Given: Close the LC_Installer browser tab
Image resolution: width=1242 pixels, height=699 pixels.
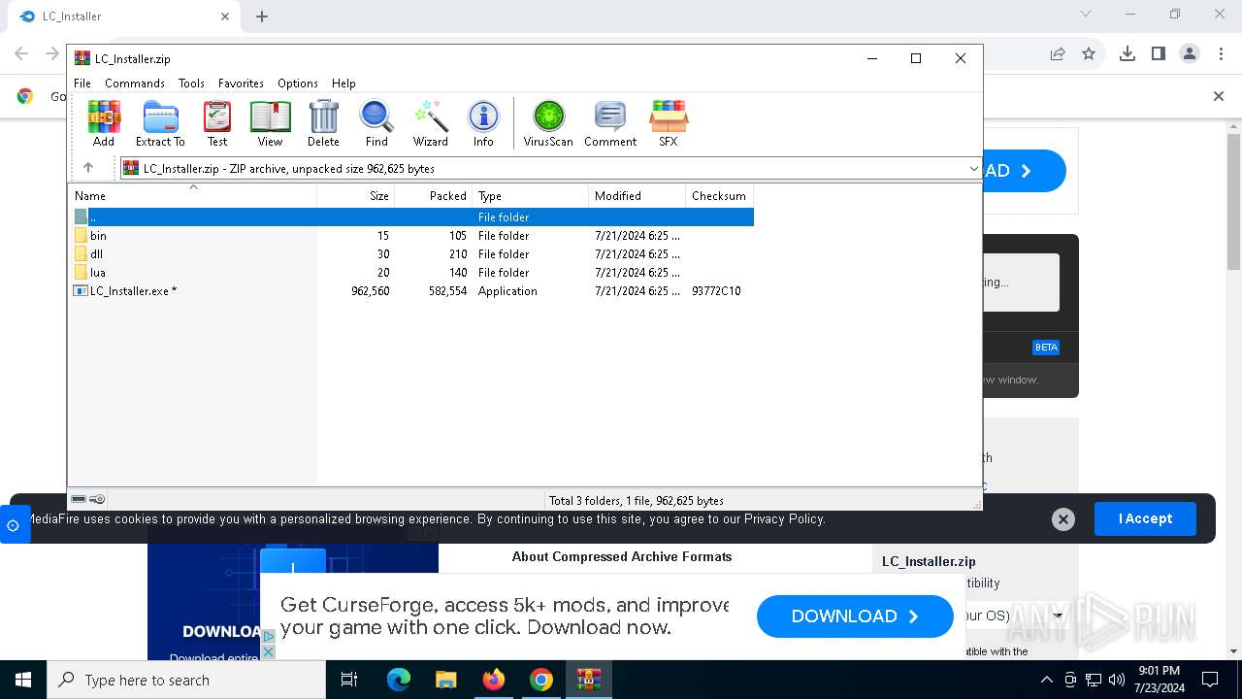Looking at the screenshot, I should [x=225, y=17].
